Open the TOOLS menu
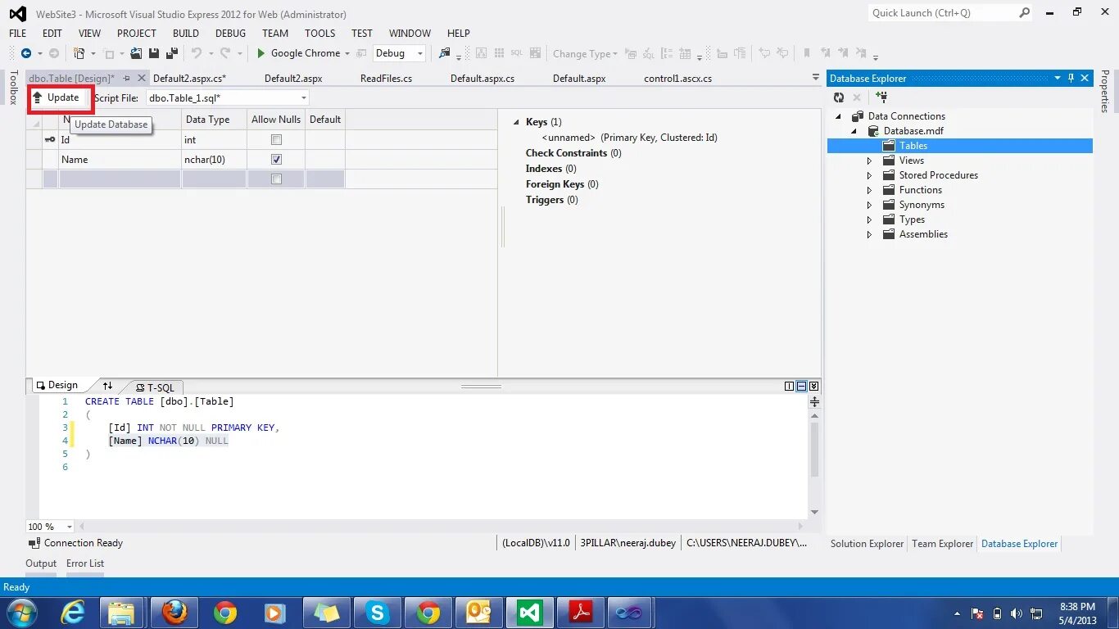Image resolution: width=1119 pixels, height=629 pixels. 320,34
